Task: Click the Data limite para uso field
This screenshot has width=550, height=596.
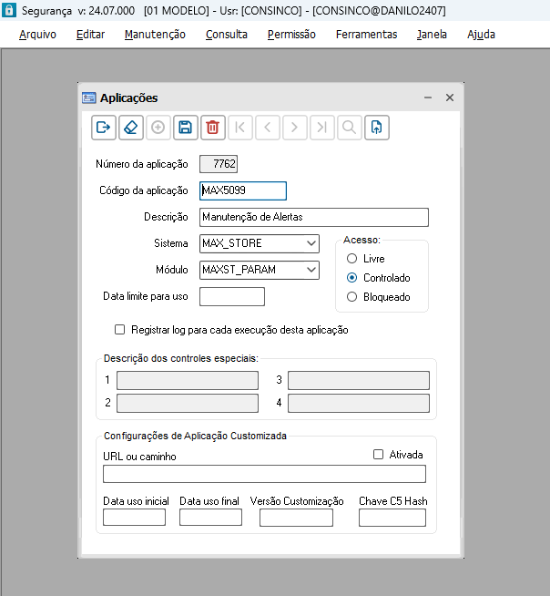Action: point(232,297)
